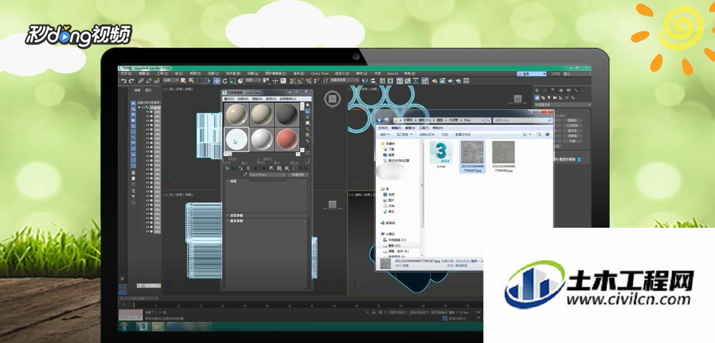The height and width of the screenshot is (343, 715).
Task: Open the named selection sets dropdown
Action: click(343, 81)
